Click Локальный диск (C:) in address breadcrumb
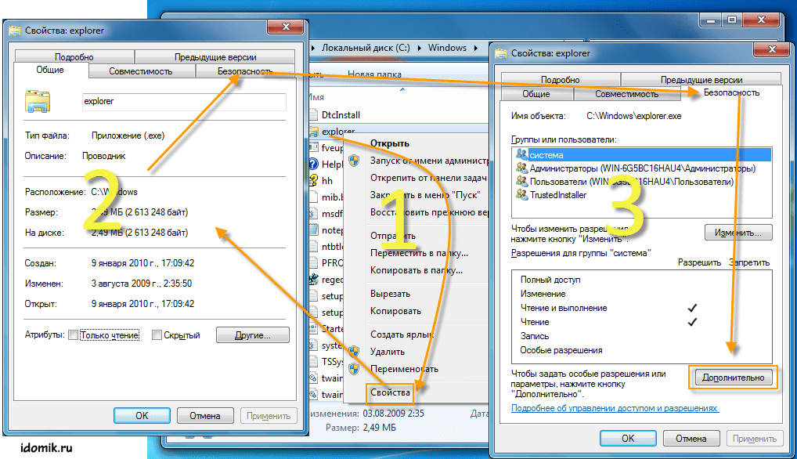Image resolution: width=797 pixels, height=459 pixels. [366, 48]
